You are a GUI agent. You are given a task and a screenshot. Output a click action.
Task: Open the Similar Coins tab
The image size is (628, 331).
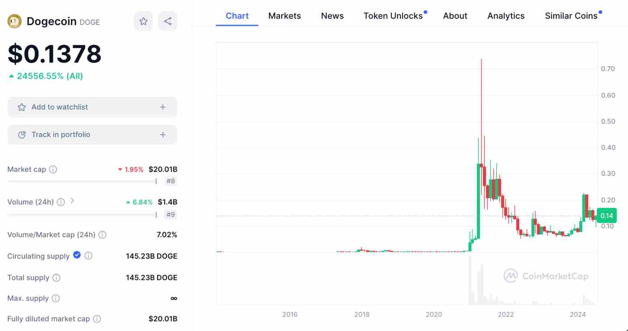coord(571,16)
